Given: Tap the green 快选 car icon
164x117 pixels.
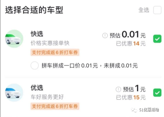Looking at the screenshot, I should [14, 39].
